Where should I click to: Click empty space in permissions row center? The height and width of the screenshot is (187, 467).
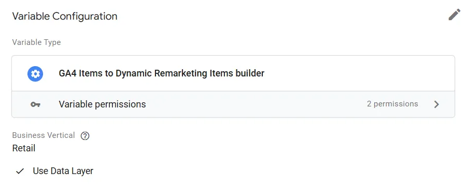coord(256,104)
